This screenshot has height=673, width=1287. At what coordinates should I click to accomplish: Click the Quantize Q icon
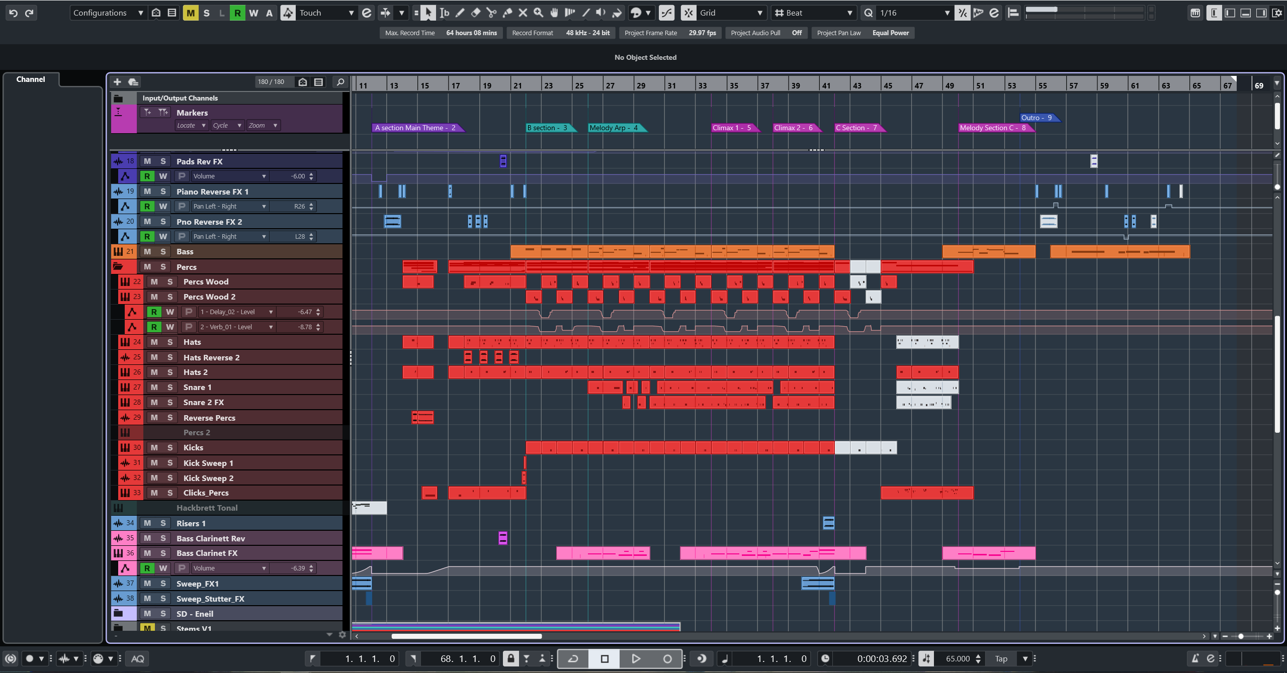[x=869, y=13]
